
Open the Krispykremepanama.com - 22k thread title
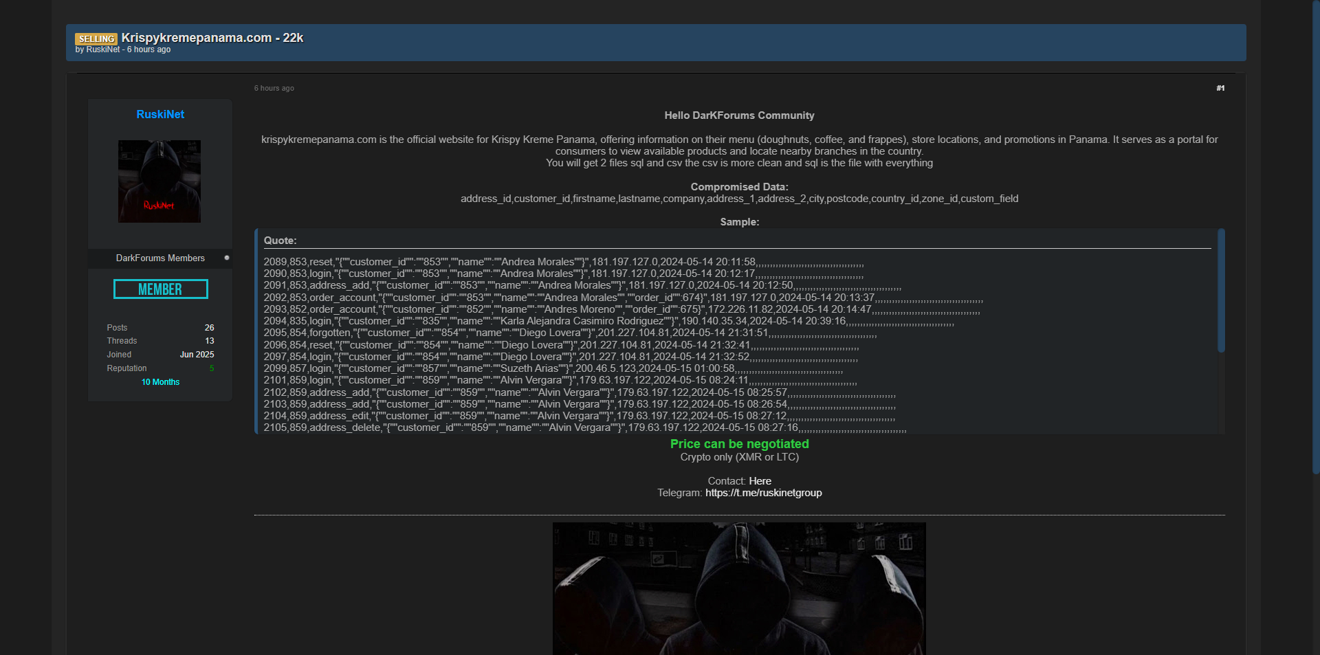pyautogui.click(x=212, y=38)
